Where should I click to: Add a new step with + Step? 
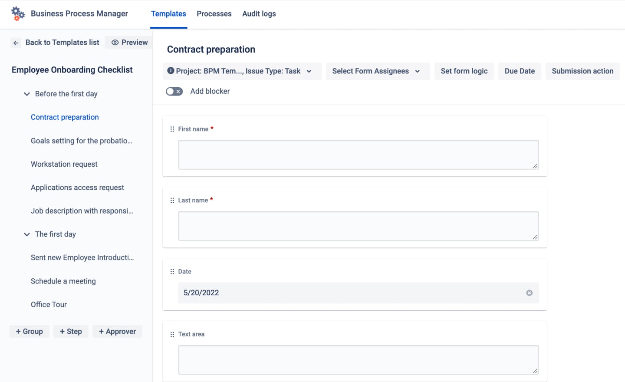[71, 332]
